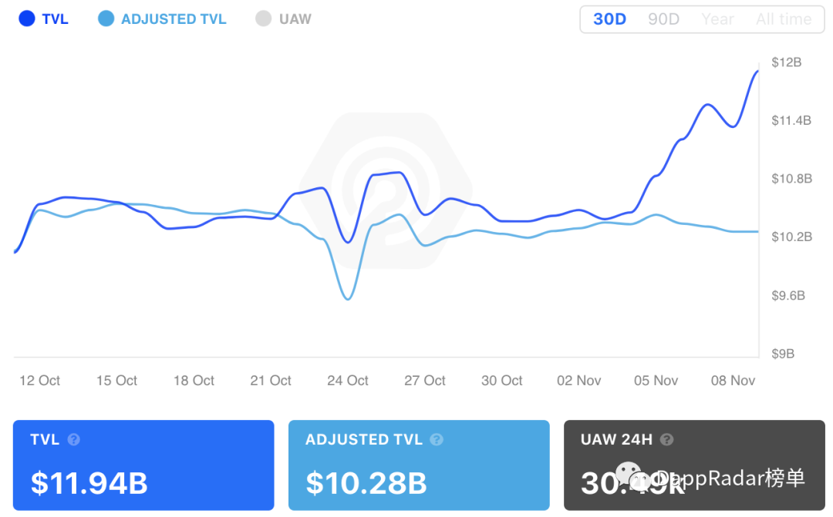Switch to the 90D time range
The image size is (833, 517).
coord(663,19)
